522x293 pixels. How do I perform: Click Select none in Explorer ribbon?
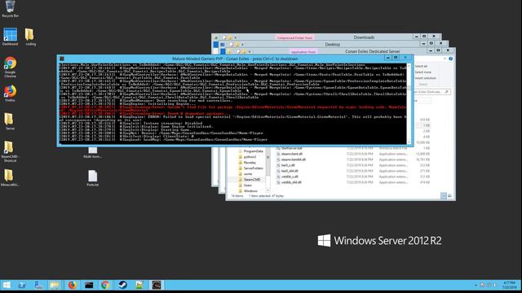pyautogui.click(x=422, y=72)
